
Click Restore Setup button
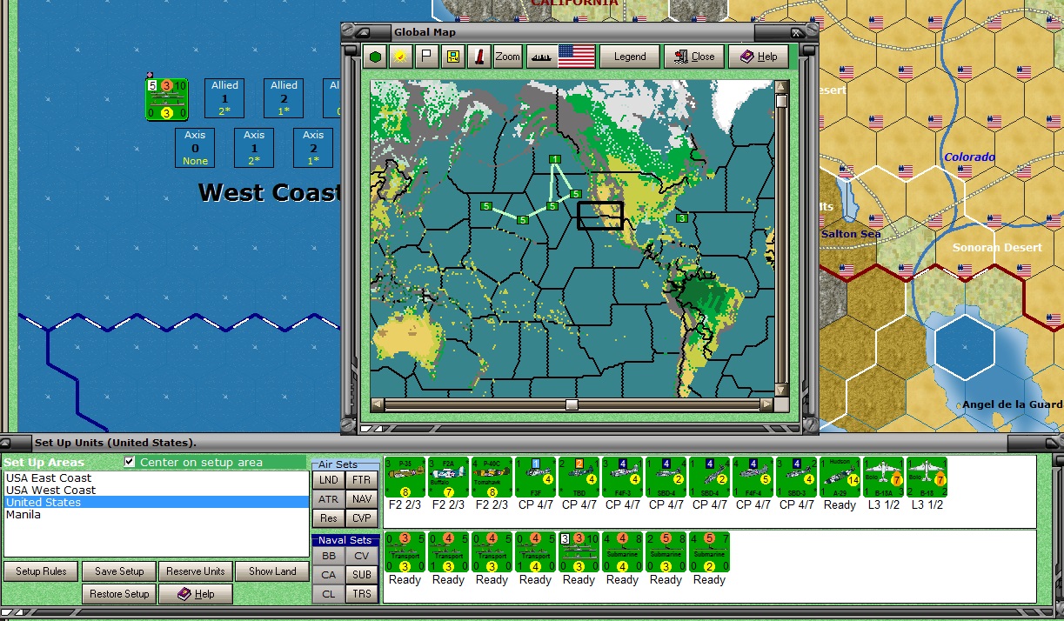(x=119, y=594)
